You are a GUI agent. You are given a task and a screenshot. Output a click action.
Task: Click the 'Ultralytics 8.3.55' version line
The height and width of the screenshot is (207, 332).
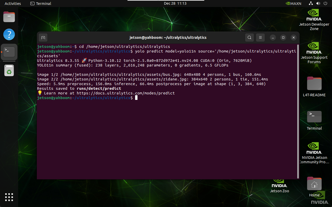(144, 61)
